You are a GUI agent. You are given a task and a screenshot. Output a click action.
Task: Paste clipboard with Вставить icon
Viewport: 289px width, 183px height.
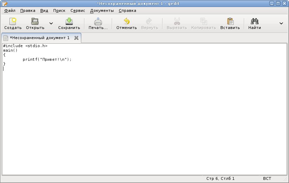230,21
